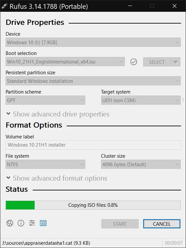The height and width of the screenshot is (248, 186).
Task: Open language selection globe icon
Action: (9, 223)
